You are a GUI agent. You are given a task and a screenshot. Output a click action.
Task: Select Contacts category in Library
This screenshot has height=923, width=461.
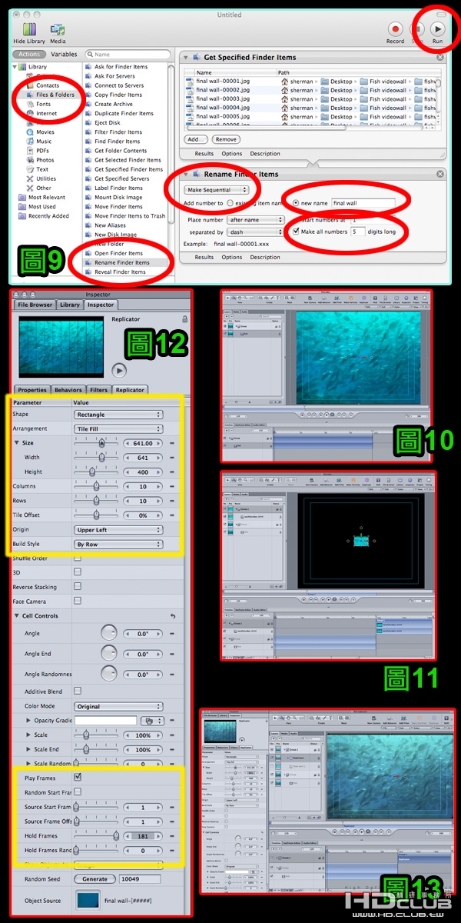coord(48,85)
